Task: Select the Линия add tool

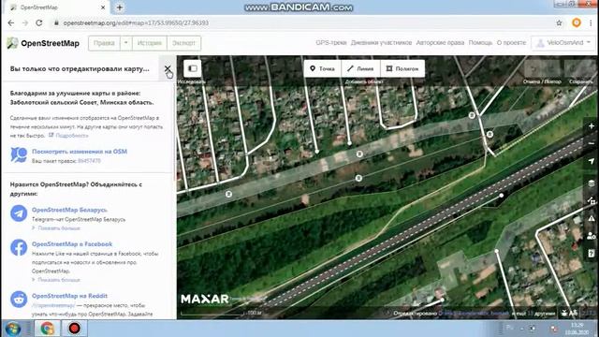Action: pyautogui.click(x=360, y=68)
